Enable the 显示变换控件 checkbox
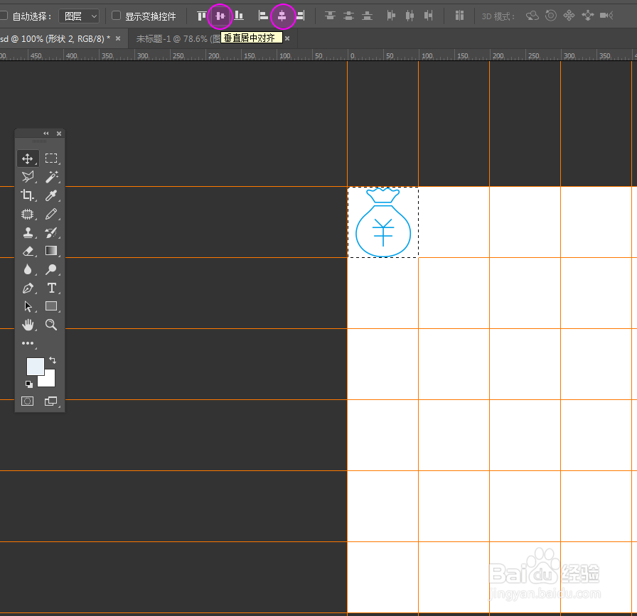This screenshot has height=616, width=637. click(116, 16)
